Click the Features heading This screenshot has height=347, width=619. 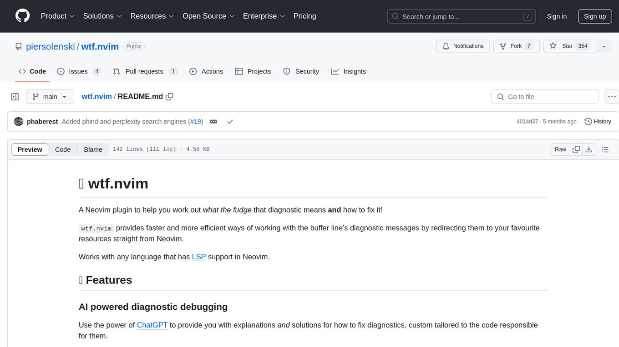105,280
